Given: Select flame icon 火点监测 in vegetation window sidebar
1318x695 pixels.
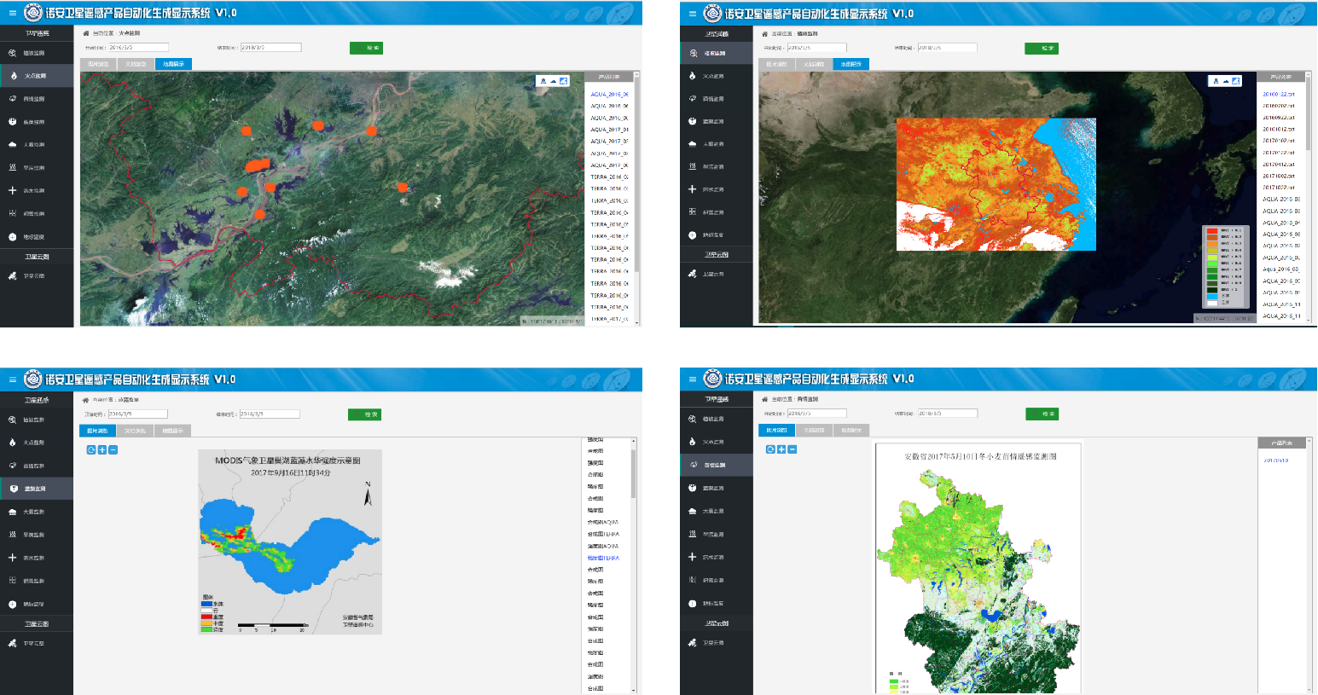Looking at the screenshot, I should click(692, 76).
